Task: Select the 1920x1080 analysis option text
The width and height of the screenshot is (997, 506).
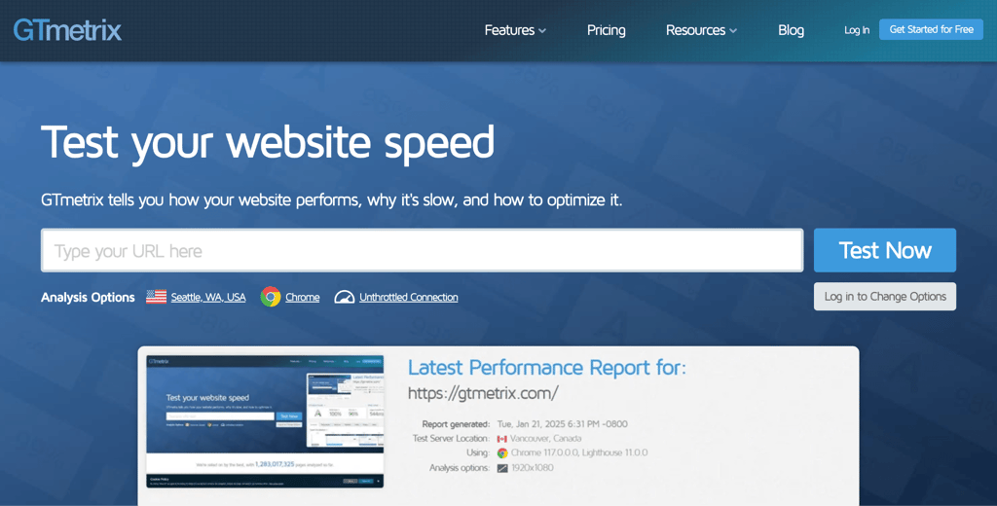Action: [533, 468]
